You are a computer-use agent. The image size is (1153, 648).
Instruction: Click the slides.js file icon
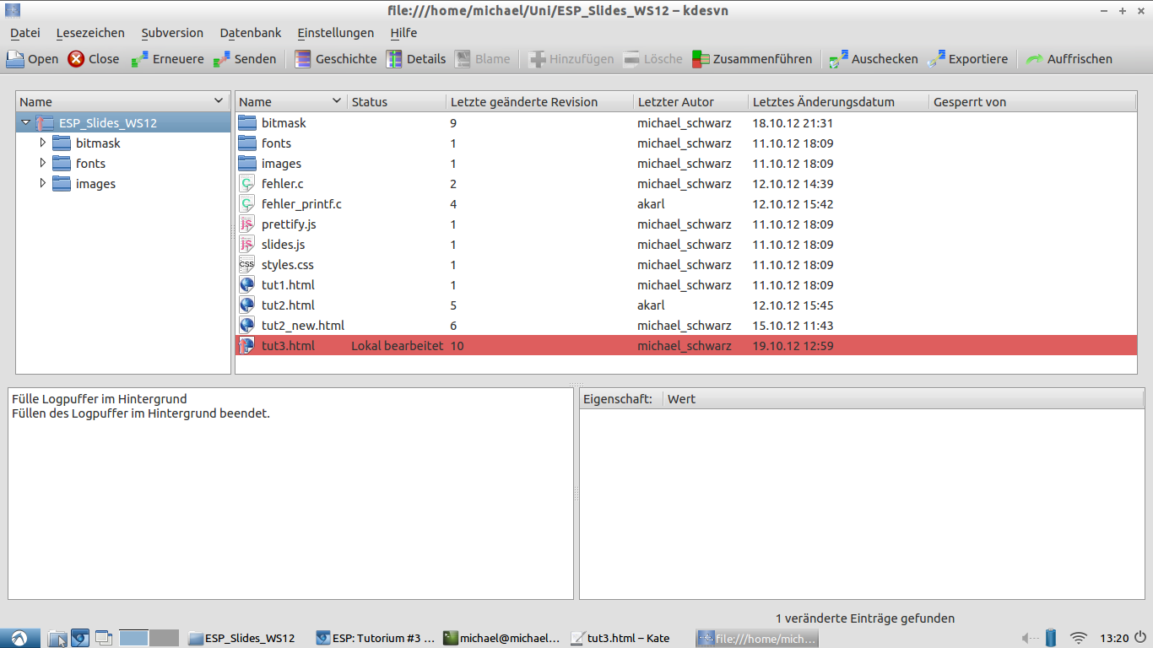click(246, 244)
